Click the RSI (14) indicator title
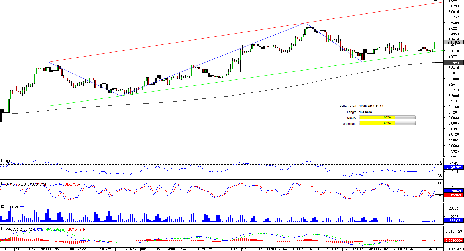This screenshot has height=251, width=464. (12, 162)
